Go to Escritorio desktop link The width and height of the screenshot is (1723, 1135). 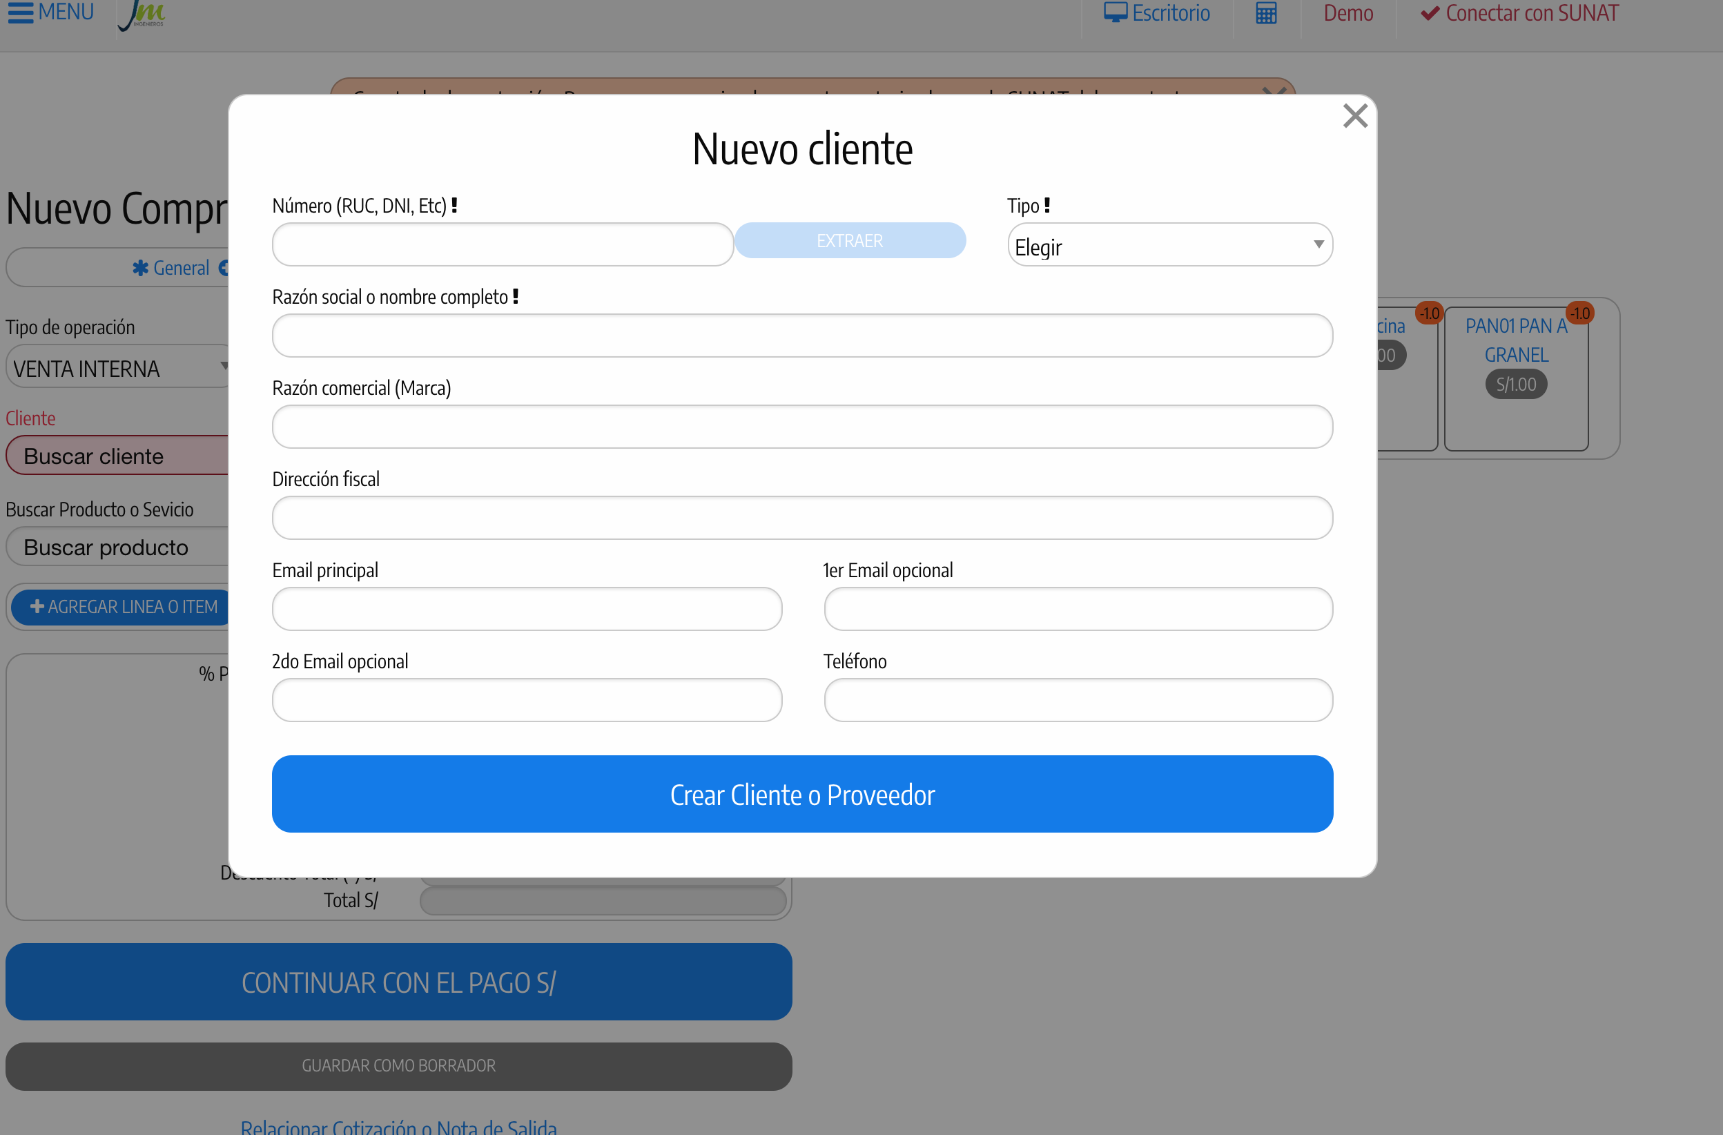tap(1156, 13)
